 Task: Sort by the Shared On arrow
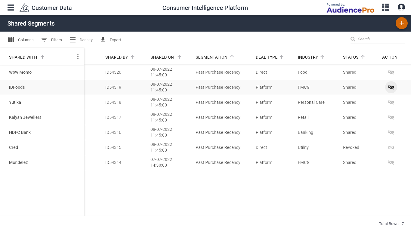179,57
